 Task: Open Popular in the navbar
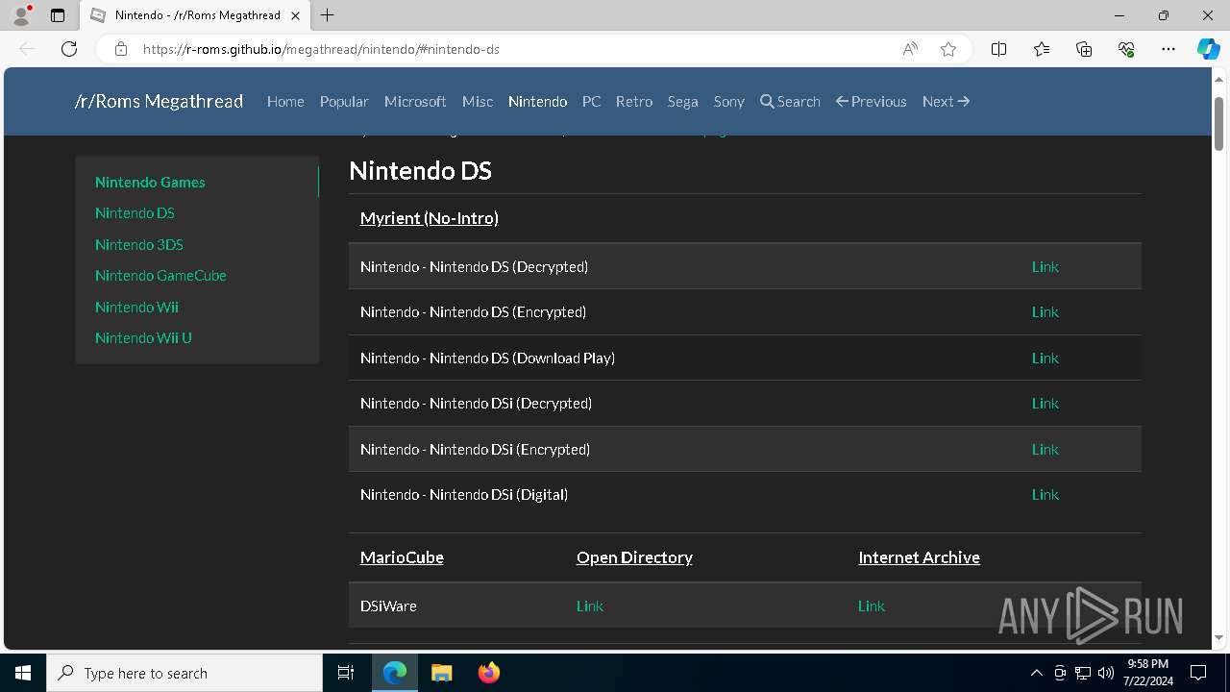[344, 101]
